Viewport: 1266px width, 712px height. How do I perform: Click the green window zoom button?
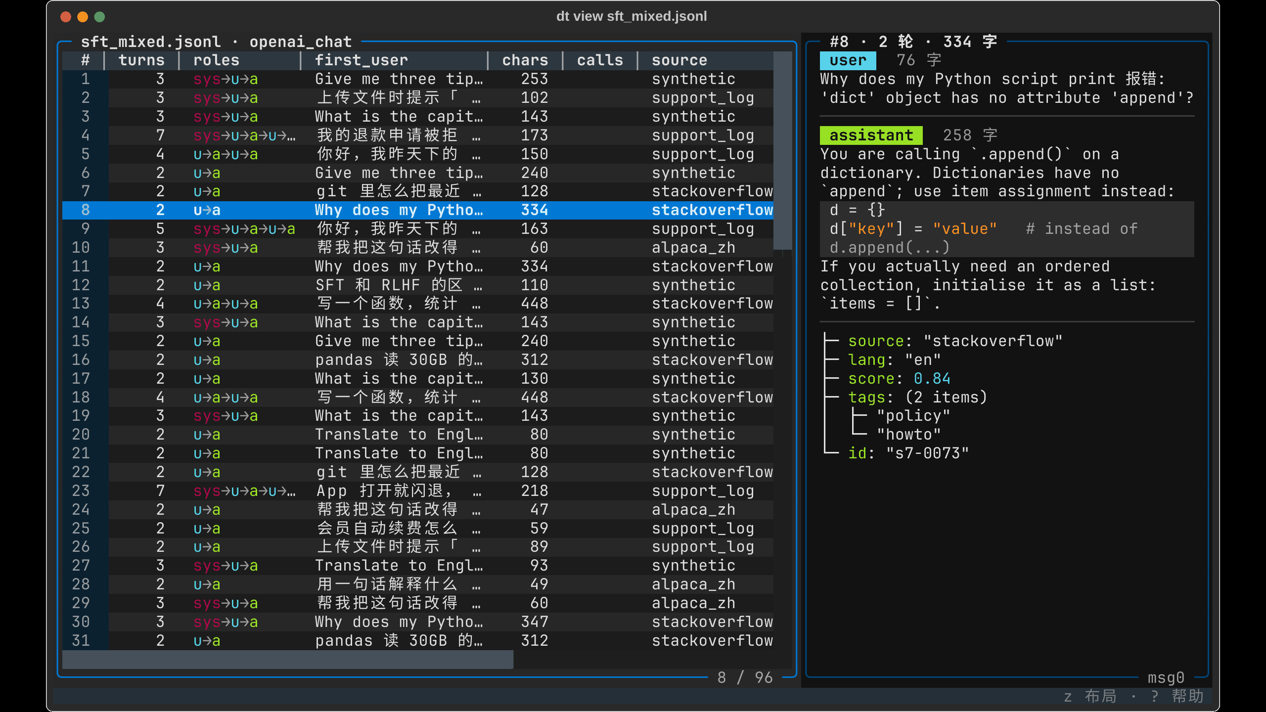[99, 17]
